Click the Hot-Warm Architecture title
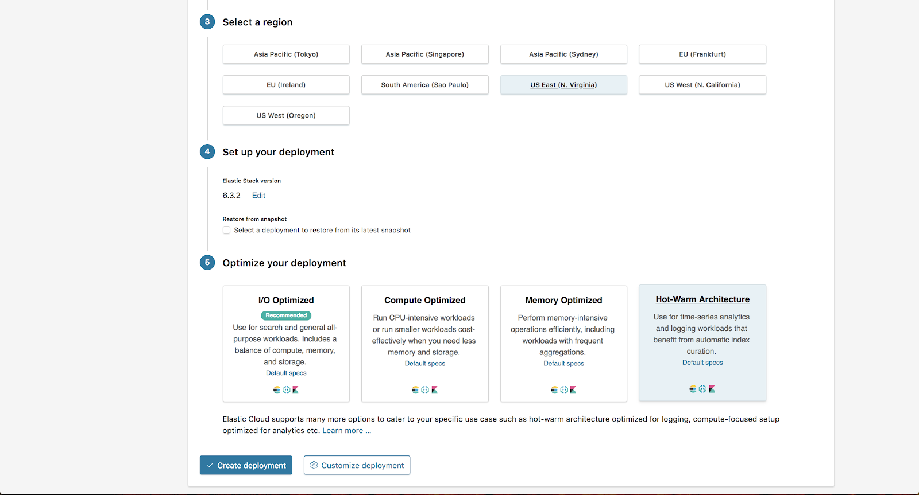Viewport: 919px width, 495px height. [702, 299]
